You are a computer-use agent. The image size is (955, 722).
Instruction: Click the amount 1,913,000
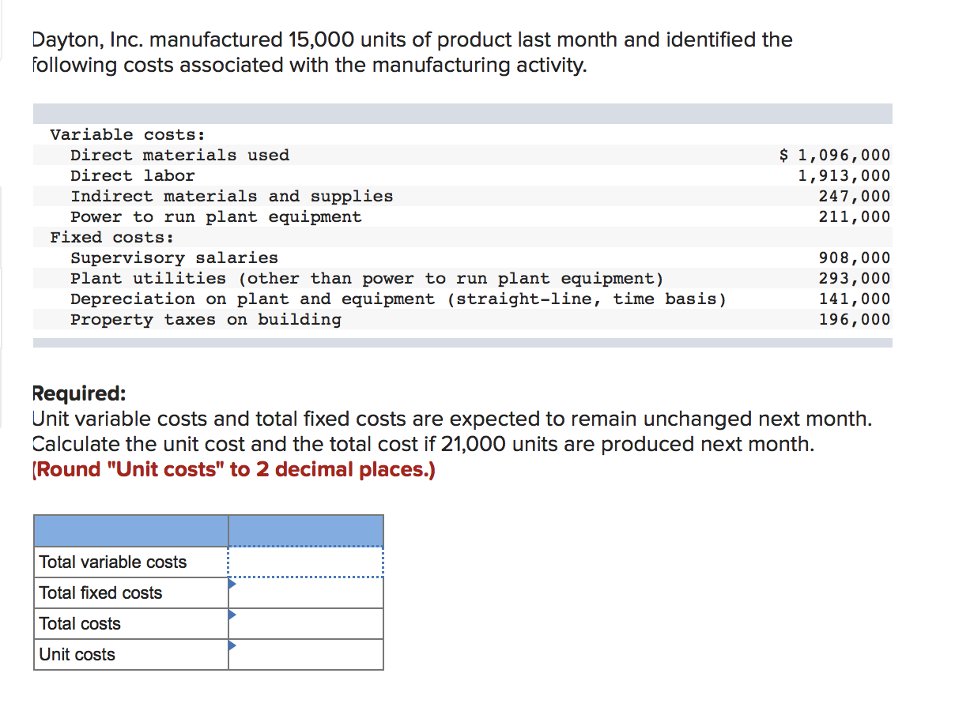(x=844, y=175)
